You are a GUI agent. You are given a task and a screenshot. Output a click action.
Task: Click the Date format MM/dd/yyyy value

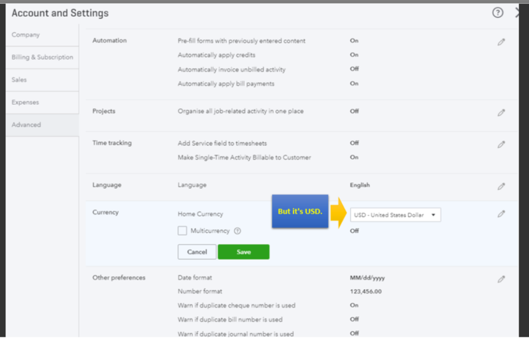tap(367, 278)
